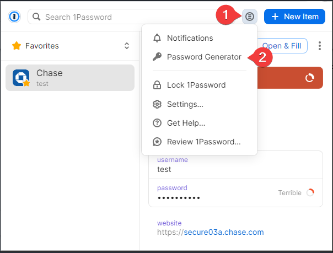Select Password Generator menu entry
The height and width of the screenshot is (253, 333).
[x=204, y=57]
